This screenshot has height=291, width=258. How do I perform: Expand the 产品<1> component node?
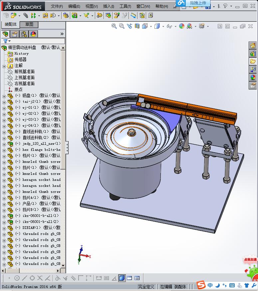point(4,205)
